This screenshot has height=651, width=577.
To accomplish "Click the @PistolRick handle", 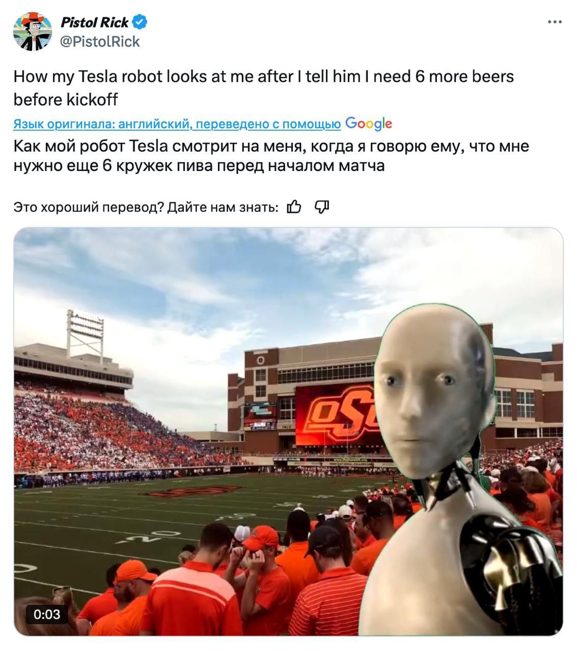I will [x=100, y=42].
